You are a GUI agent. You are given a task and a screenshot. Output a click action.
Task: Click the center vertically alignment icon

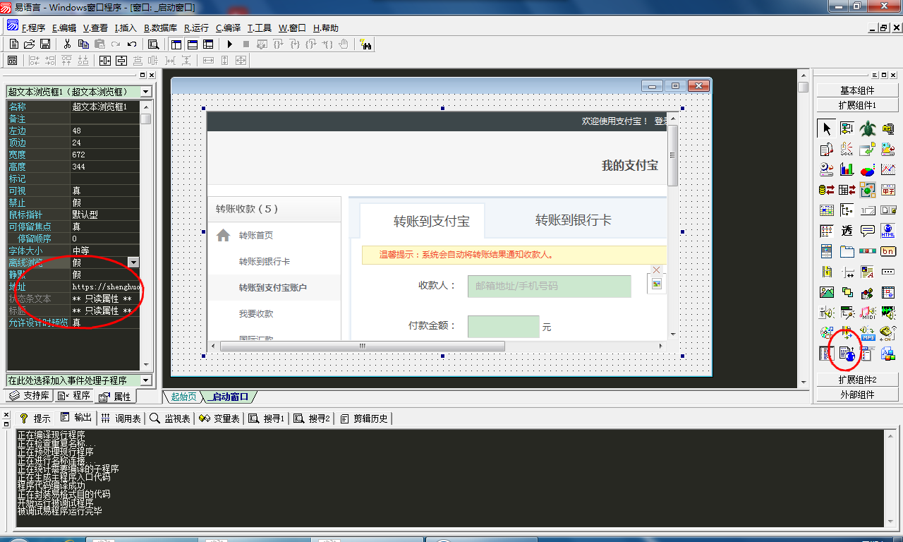(x=121, y=61)
